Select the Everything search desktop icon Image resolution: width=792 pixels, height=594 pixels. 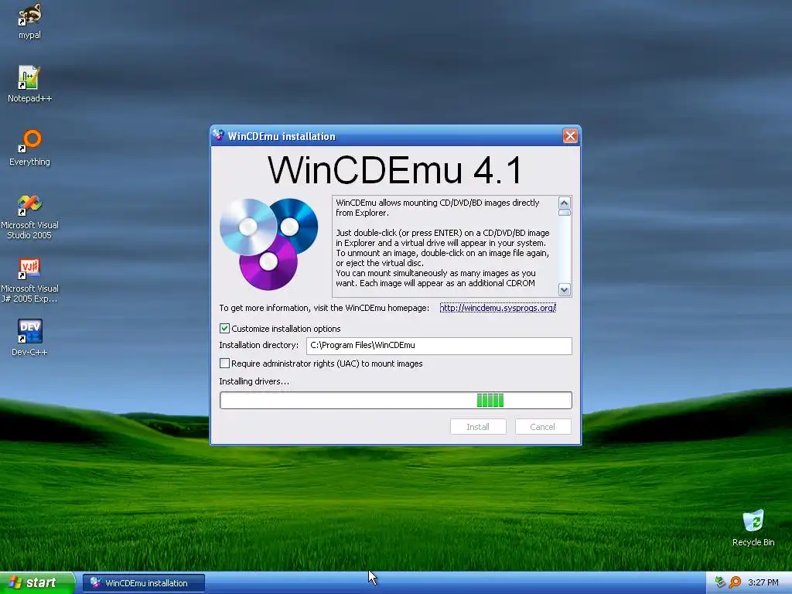(x=29, y=148)
